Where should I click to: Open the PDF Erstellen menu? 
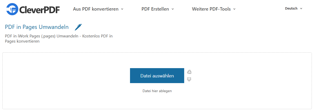[x=155, y=9]
